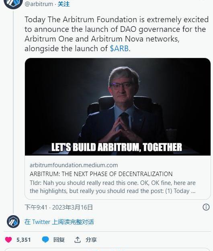Like the tweet with heart icon
This screenshot has height=251, width=213.
(8, 240)
